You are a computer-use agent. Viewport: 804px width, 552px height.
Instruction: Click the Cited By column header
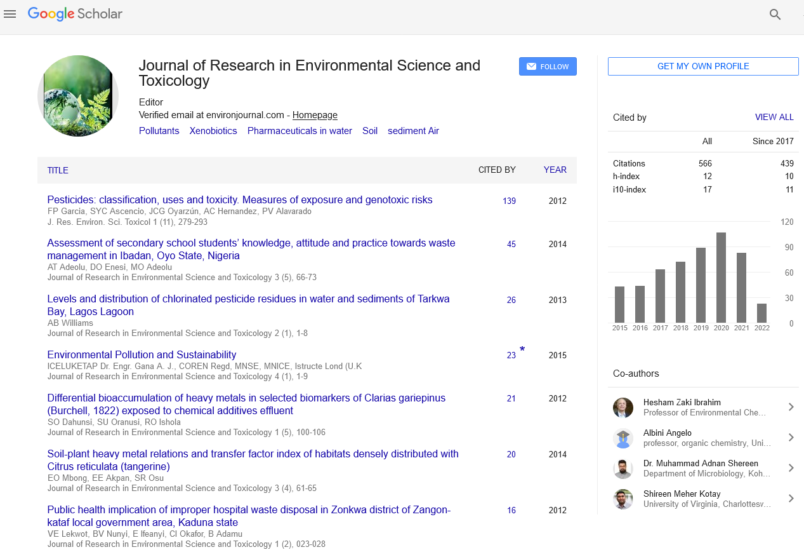click(x=497, y=170)
